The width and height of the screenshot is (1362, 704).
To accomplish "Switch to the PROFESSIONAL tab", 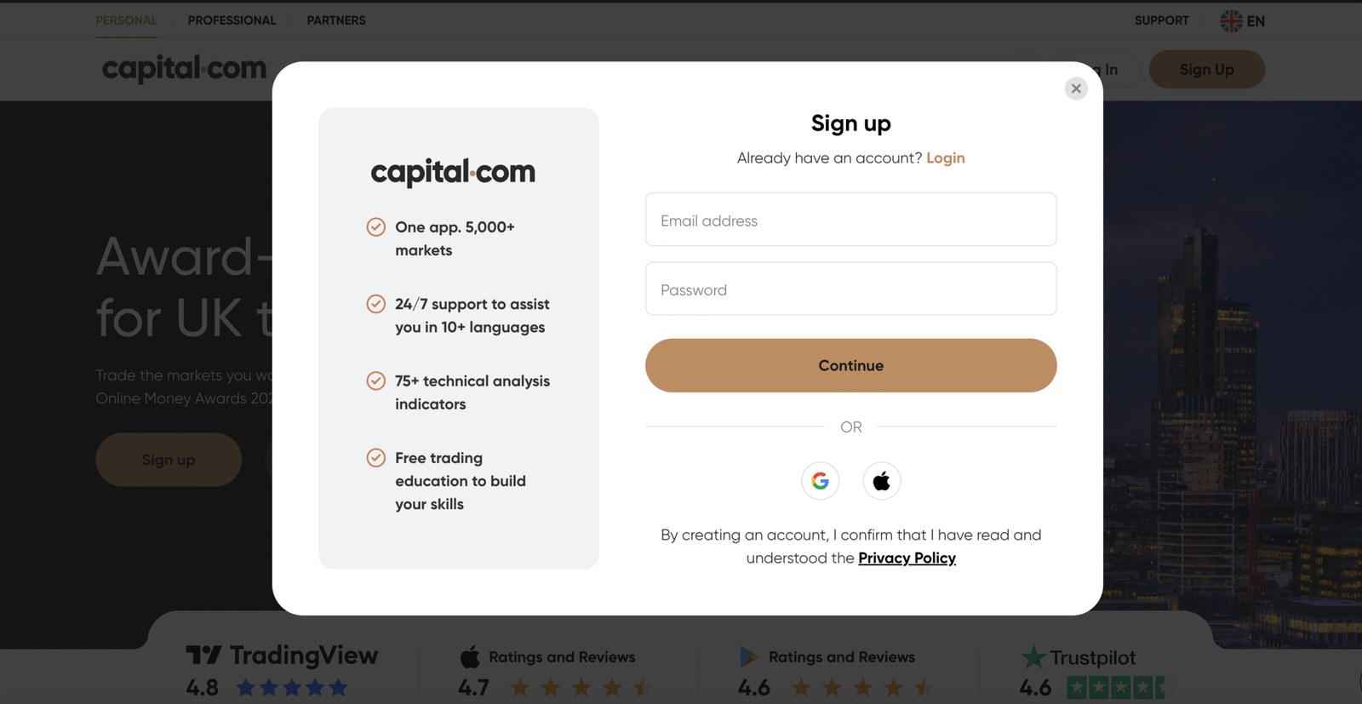I will tap(232, 20).
